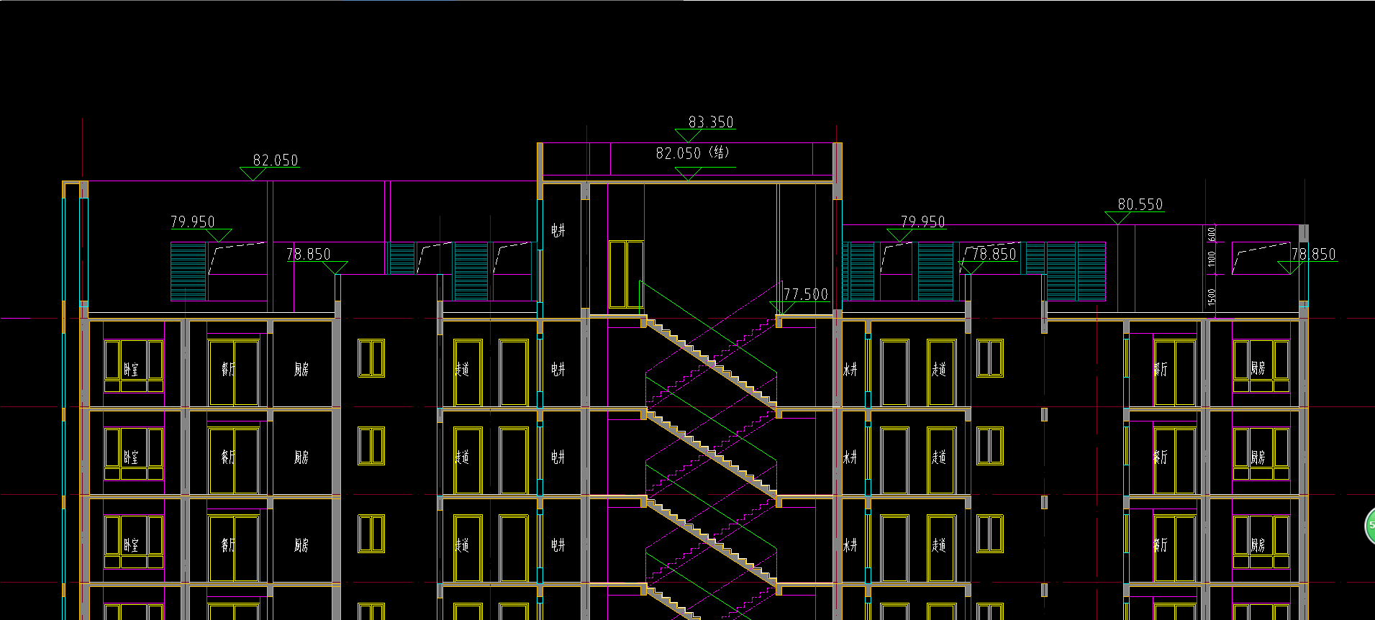This screenshot has height=620, width=1375.
Task: Select the 83.350 elevation label
Action: [711, 122]
